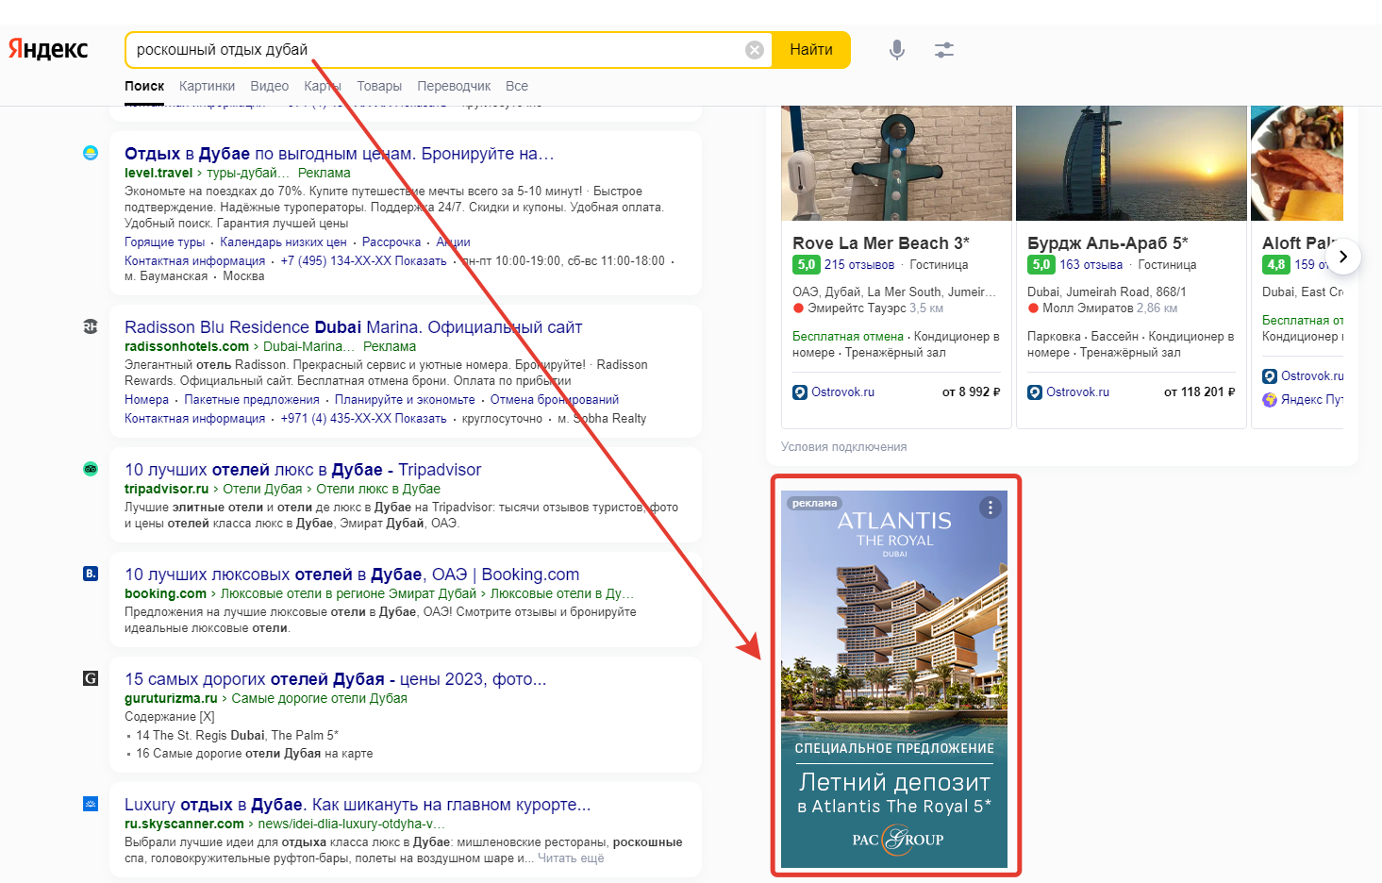Show Radisson phone number +971 (4)
The image size is (1382, 883).
click(363, 419)
